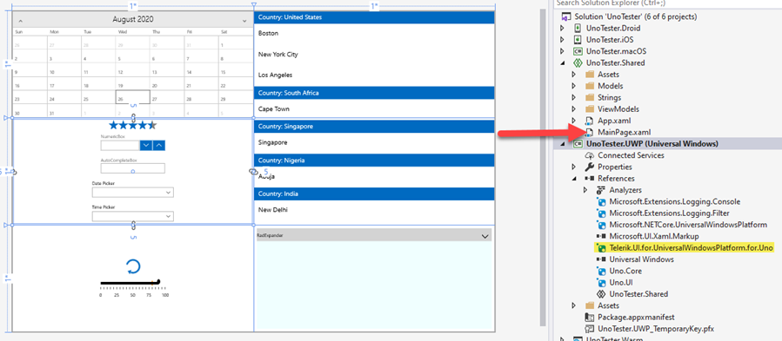This screenshot has height=341, width=782.
Task: Click the UnoTester.iOS project icon
Action: 578,40
